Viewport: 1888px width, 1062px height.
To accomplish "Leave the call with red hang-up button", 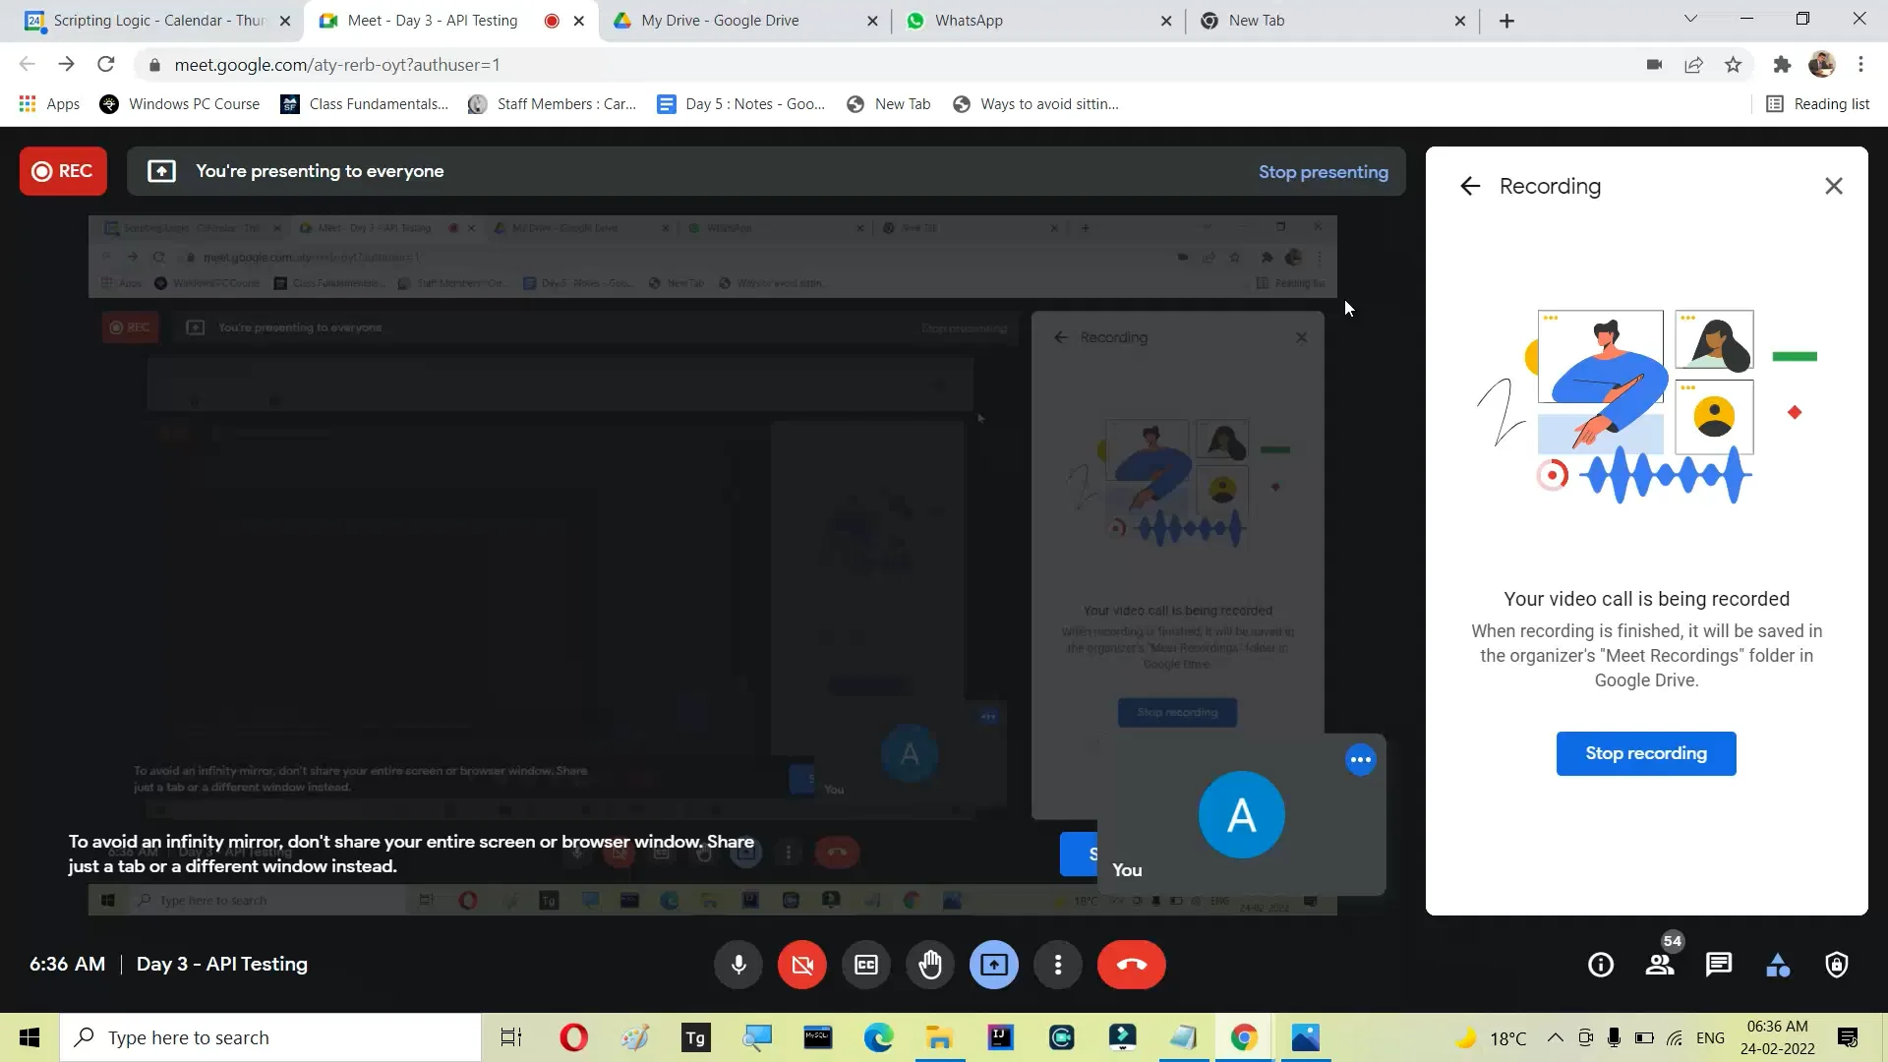I will 1132,965.
